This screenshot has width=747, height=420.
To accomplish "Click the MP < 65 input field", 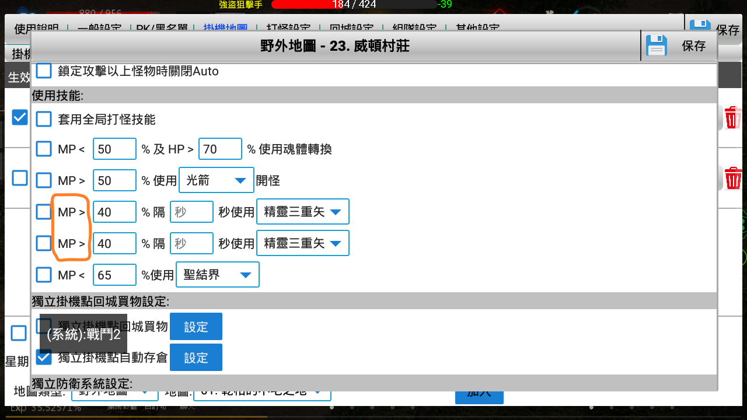I will tap(114, 274).
